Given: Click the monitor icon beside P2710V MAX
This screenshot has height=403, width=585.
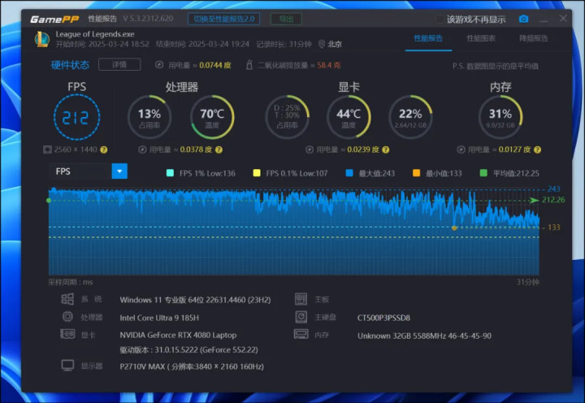Looking at the screenshot, I should tap(67, 366).
